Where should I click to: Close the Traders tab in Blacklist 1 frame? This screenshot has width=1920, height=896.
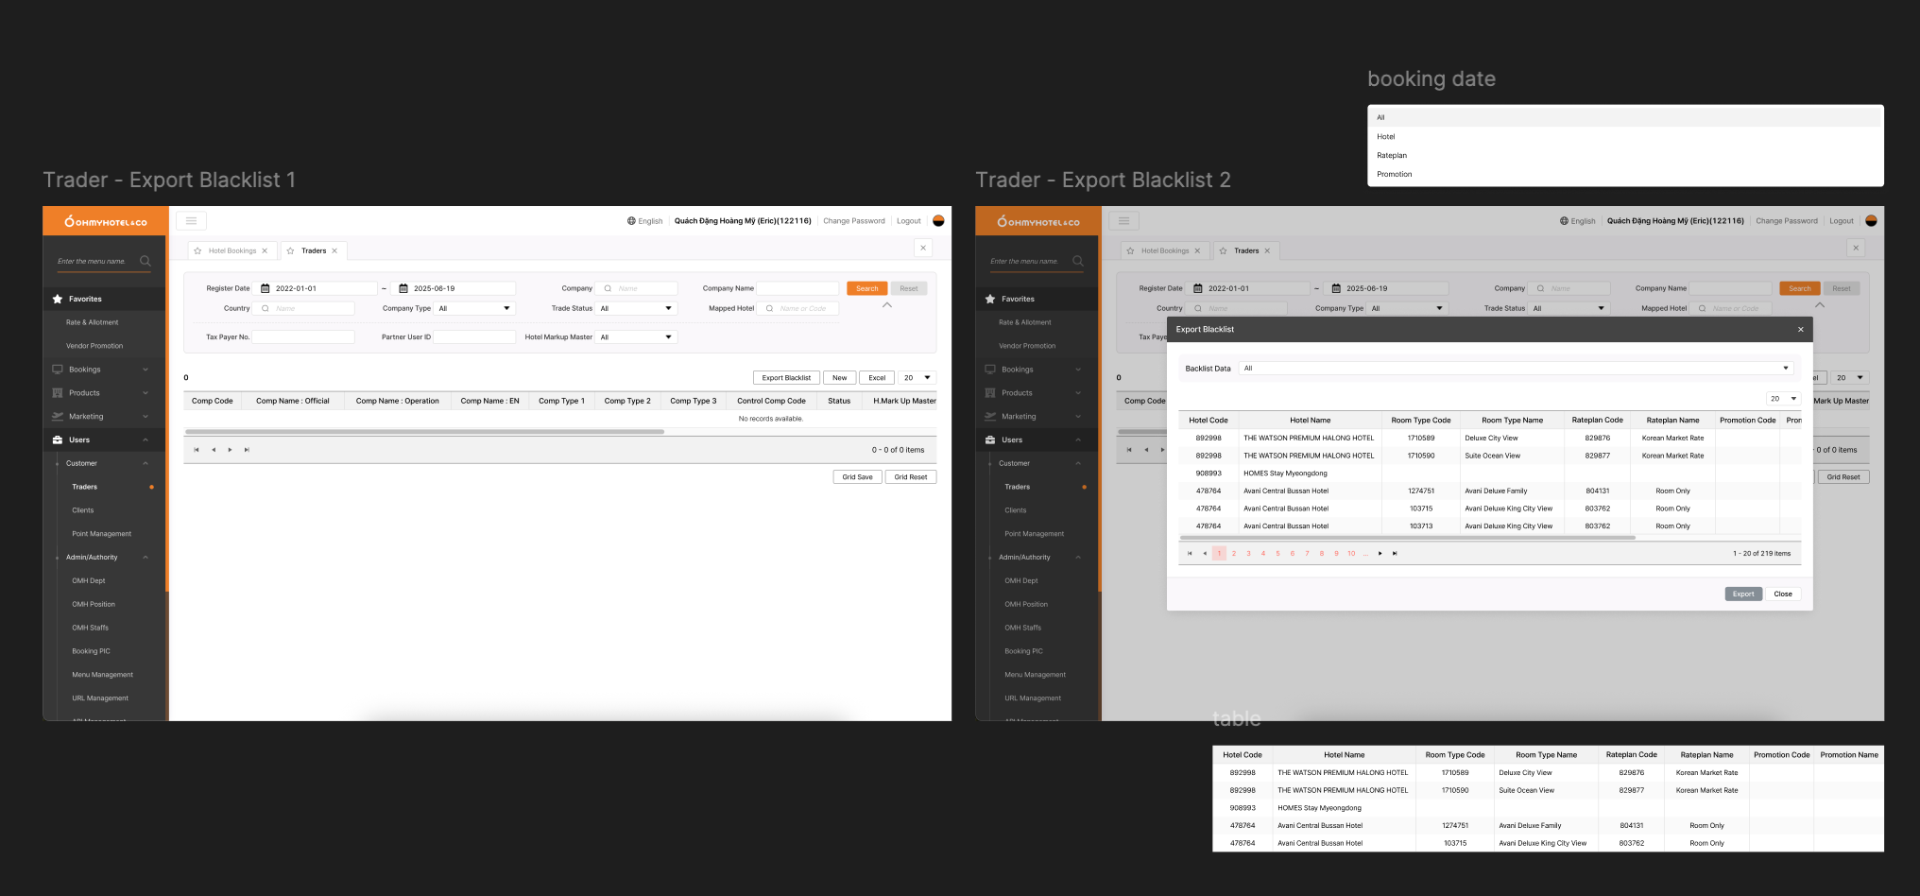pyautogui.click(x=334, y=250)
